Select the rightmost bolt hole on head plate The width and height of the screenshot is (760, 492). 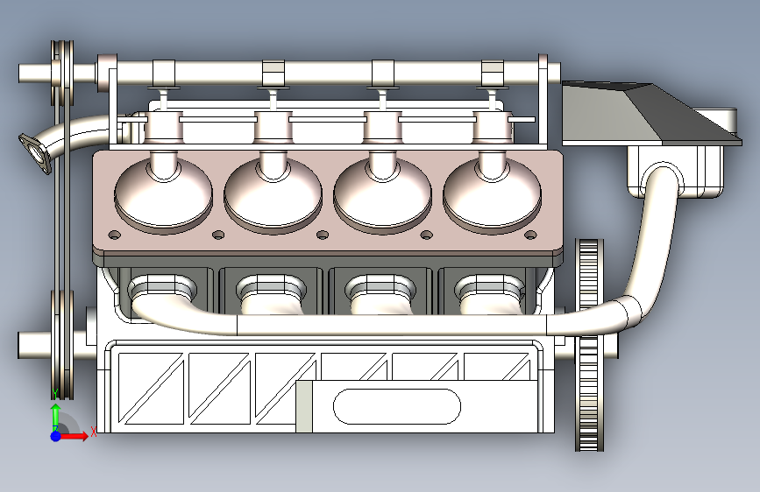coord(530,235)
